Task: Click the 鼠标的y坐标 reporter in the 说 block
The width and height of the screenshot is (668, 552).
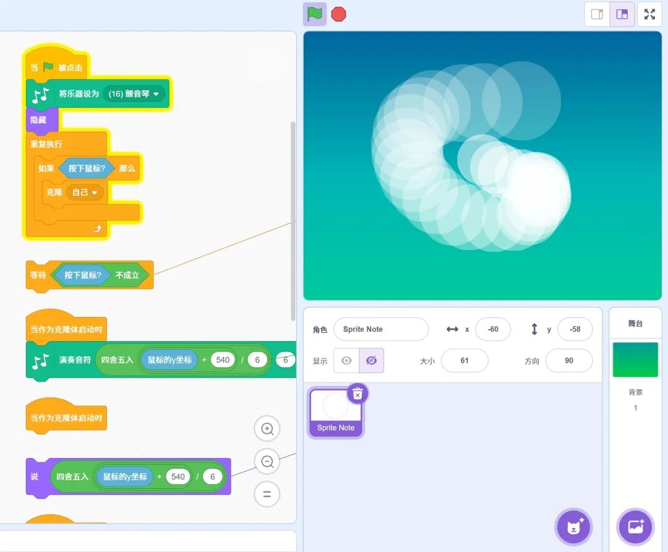Action: point(125,477)
